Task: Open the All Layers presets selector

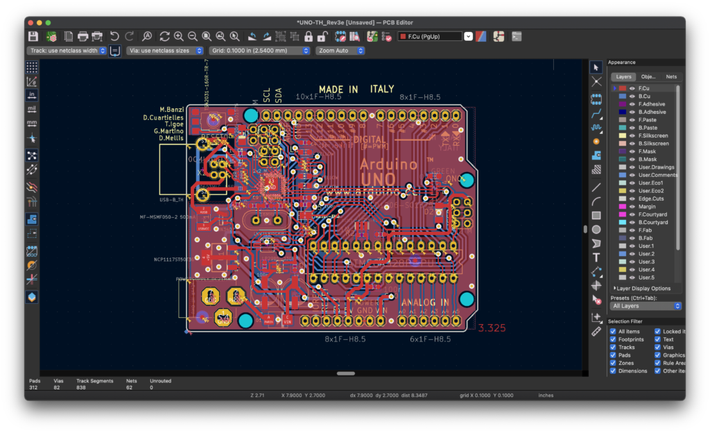Action: click(646, 306)
